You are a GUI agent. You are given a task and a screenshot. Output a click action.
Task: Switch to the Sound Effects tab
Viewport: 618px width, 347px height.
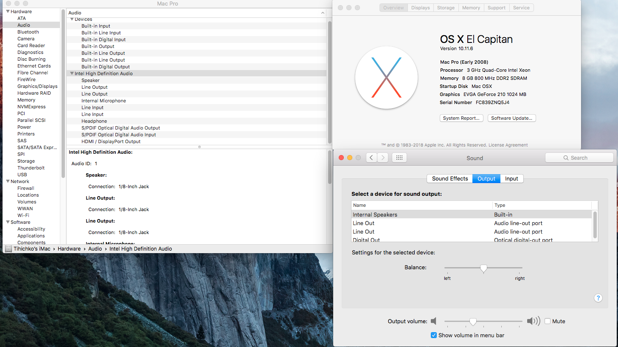pos(450,178)
